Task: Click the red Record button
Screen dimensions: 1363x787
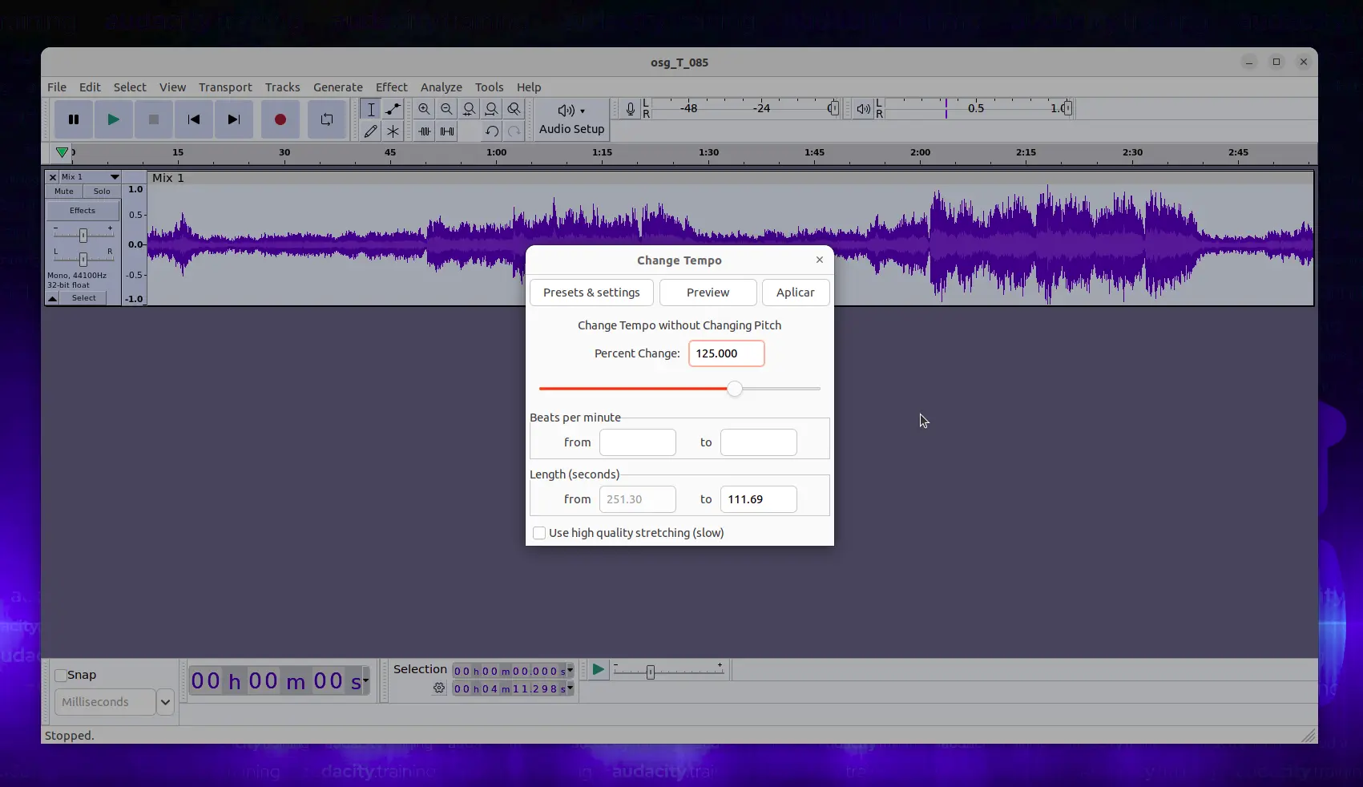Action: 280,119
